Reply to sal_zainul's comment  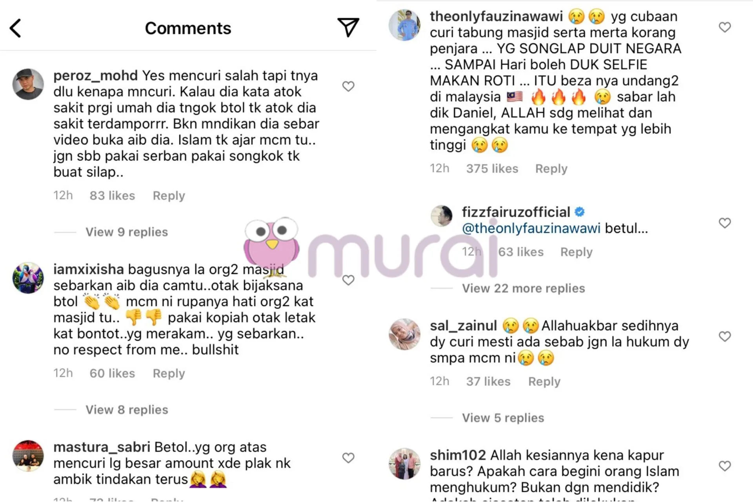[x=544, y=381]
